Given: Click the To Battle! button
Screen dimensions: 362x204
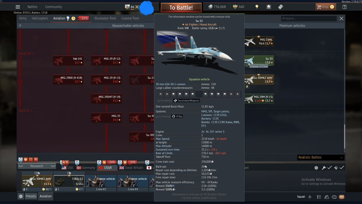Looking at the screenshot, I should [181, 8].
